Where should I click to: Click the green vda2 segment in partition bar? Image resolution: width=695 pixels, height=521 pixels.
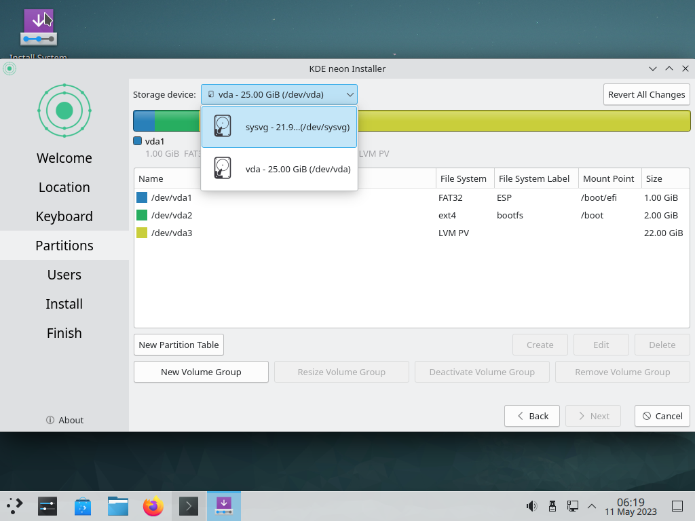(x=177, y=121)
